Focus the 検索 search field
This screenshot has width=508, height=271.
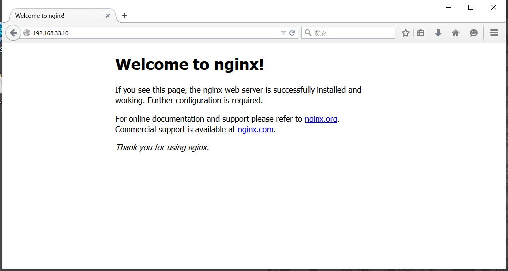click(348, 33)
